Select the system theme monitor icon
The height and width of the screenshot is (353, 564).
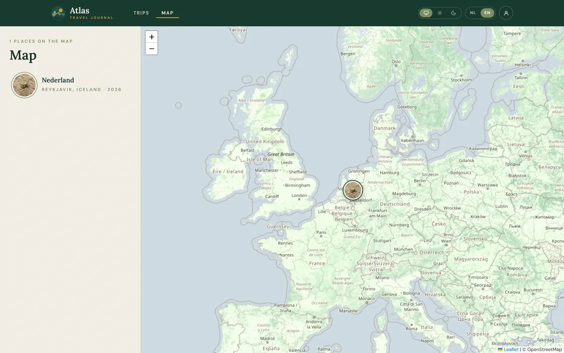click(x=426, y=13)
